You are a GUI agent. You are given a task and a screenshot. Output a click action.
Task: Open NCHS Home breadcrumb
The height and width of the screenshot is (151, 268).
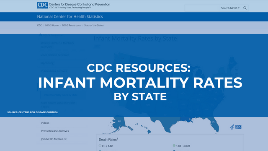click(52, 25)
